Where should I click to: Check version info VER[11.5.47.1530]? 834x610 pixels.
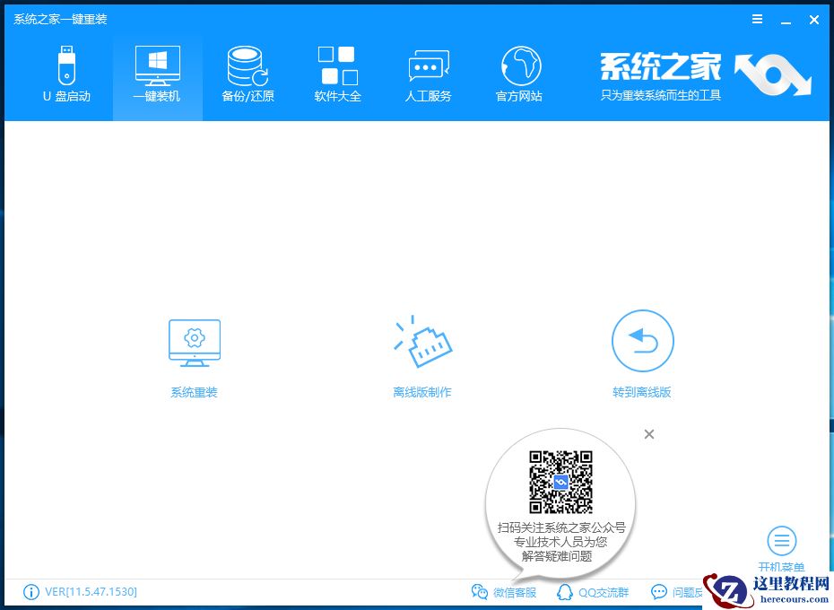point(89,592)
